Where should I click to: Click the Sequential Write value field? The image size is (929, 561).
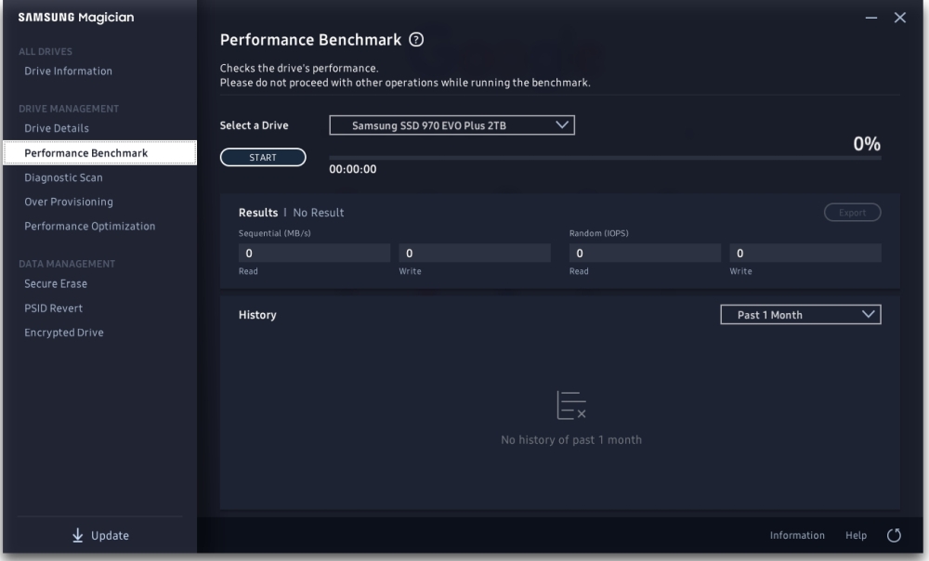pyautogui.click(x=475, y=253)
